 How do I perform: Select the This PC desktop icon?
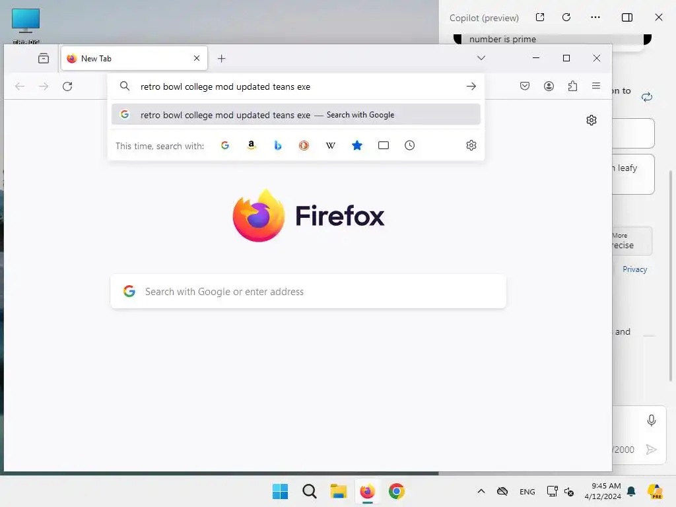pyautogui.click(x=26, y=26)
